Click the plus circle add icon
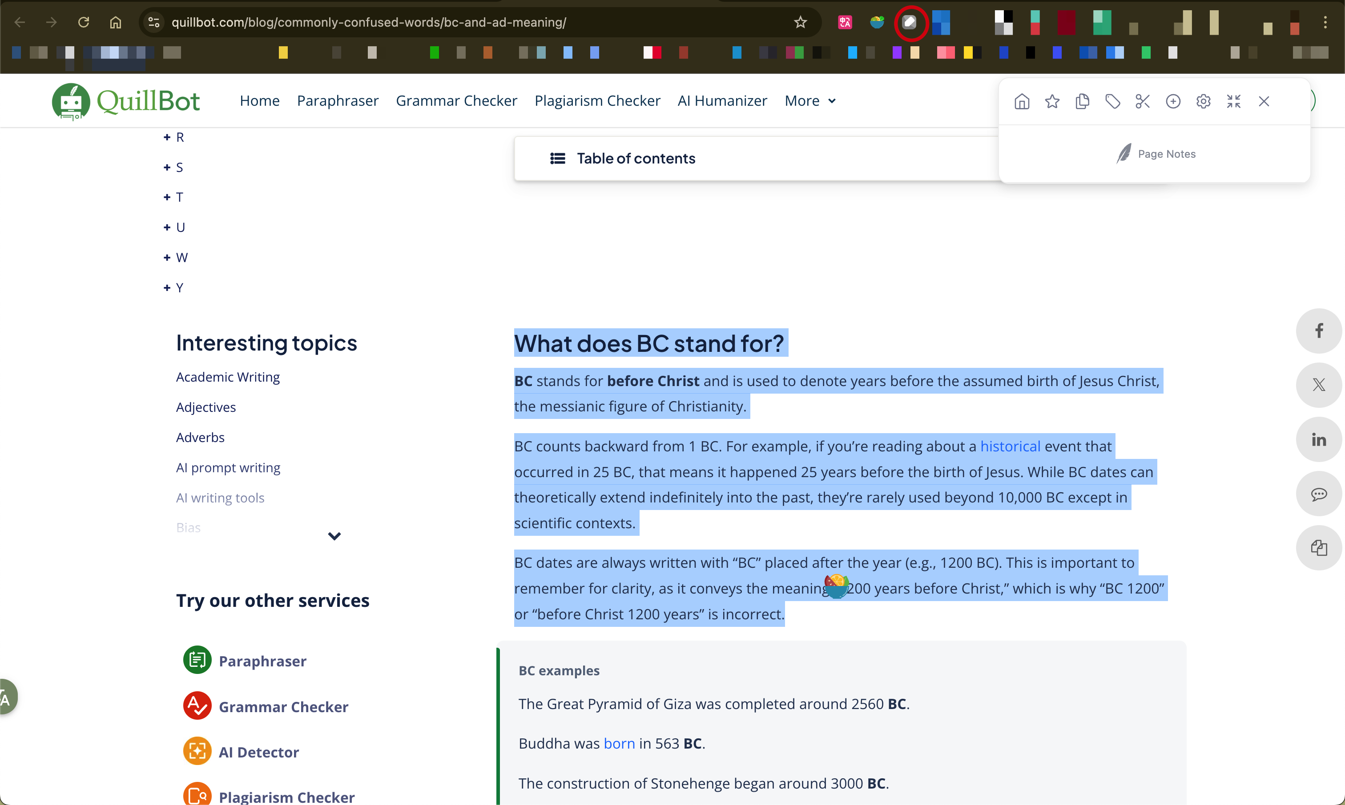1345x805 pixels. tap(1173, 101)
